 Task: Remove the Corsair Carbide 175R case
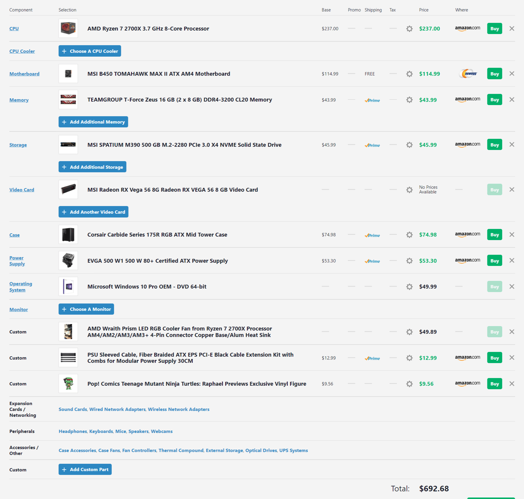[512, 235]
